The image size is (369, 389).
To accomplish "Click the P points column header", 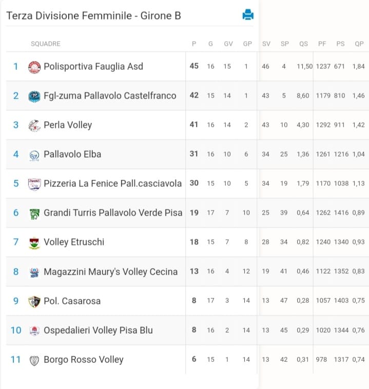I will click(194, 44).
